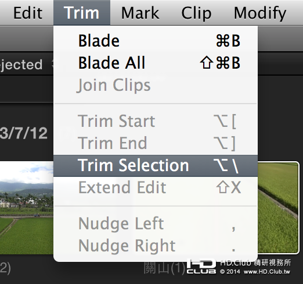This screenshot has height=284, width=303.
Task: Click the highlighted Trim Selection item
Action: (x=156, y=166)
